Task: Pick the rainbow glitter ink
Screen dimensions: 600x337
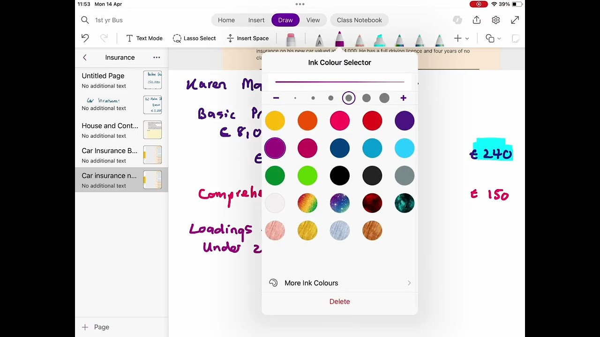Action: 307,203
